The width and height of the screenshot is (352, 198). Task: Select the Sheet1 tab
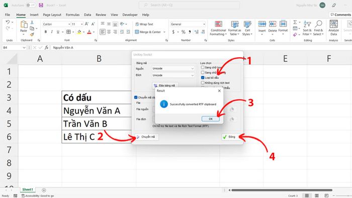[28, 189]
